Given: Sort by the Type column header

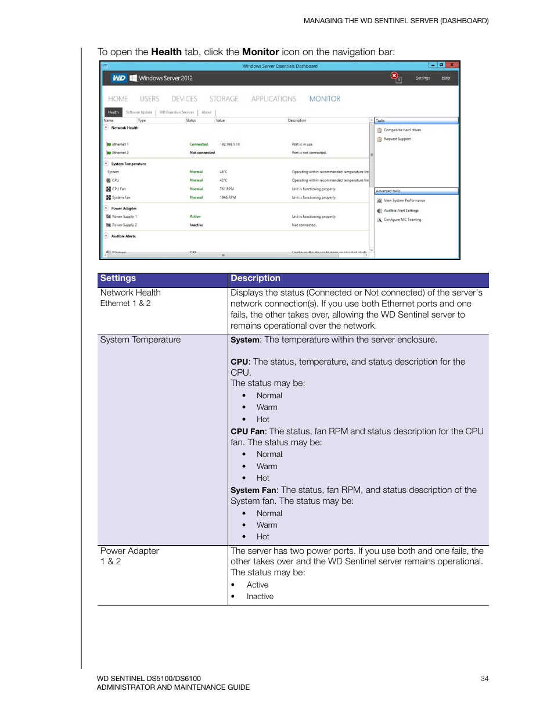Looking at the screenshot, I should point(161,120).
